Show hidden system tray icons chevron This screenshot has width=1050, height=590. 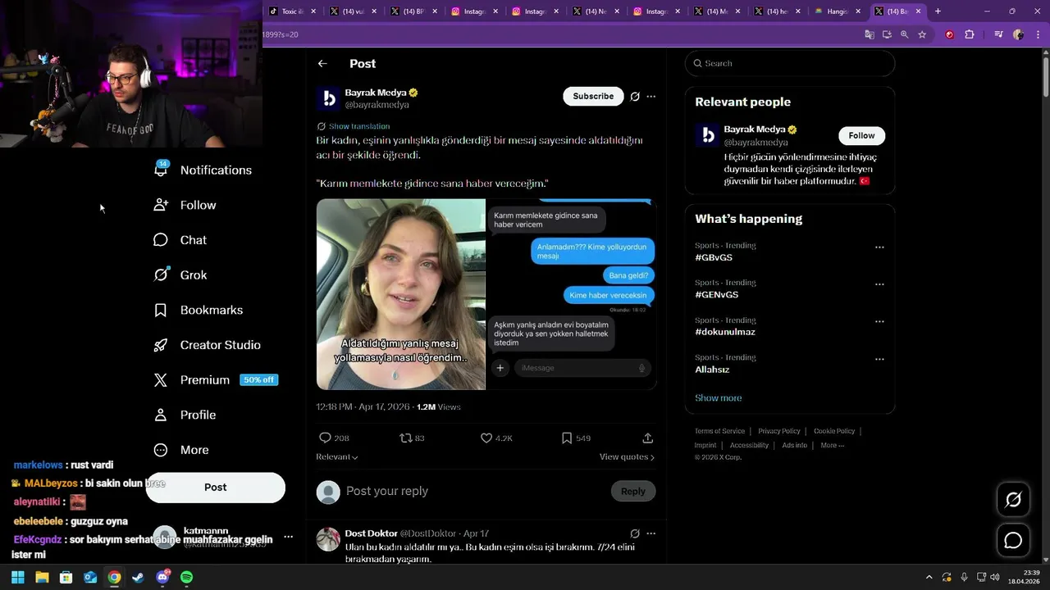[929, 577]
